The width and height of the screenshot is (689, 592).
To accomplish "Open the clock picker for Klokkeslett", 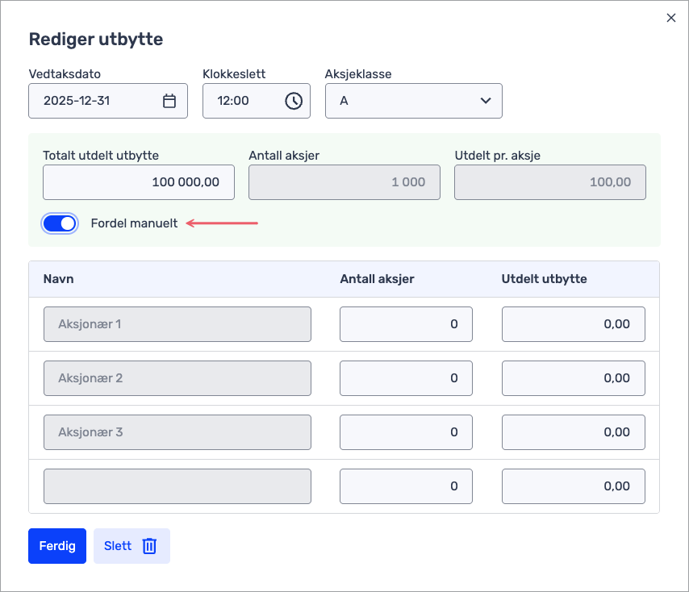I will (x=294, y=101).
